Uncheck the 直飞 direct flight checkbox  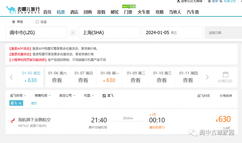pyautogui.click(x=104, y=96)
